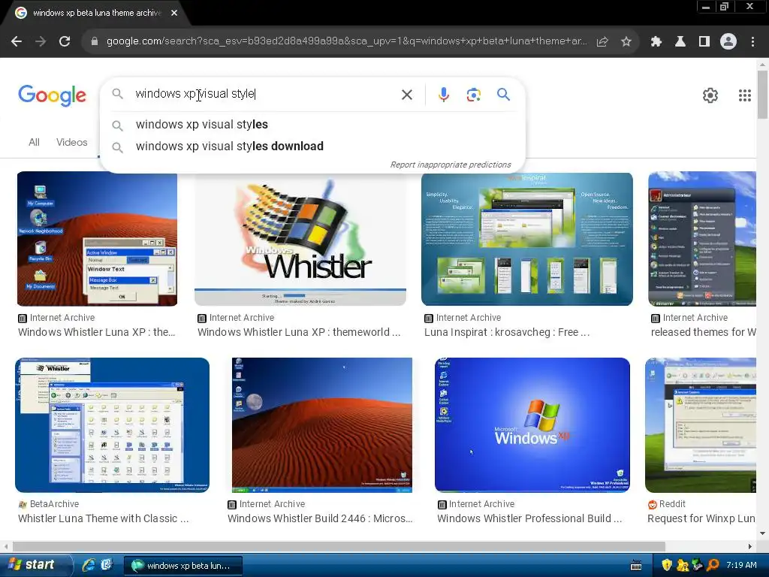This screenshot has width=769, height=577.
Task: Reload the page with the refresh icon
Action: [65, 42]
